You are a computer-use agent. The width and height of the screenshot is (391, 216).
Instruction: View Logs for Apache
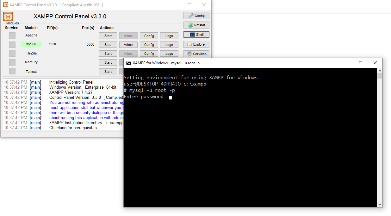[169, 36]
